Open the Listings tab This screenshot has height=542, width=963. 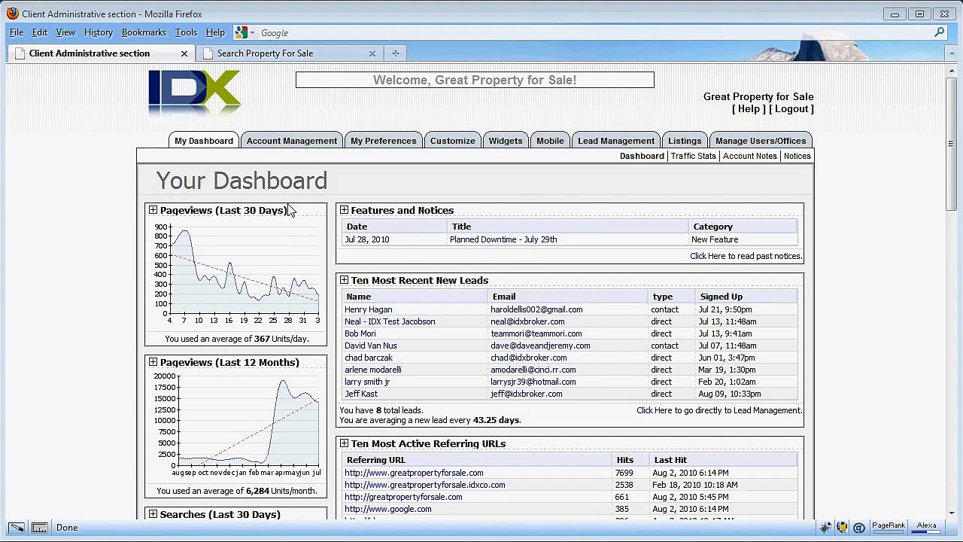(x=685, y=141)
